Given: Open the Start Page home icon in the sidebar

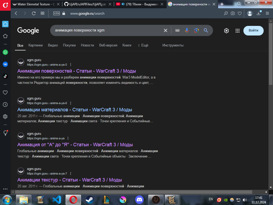Looking at the screenshot, I should pyautogui.click(x=5, y=24).
